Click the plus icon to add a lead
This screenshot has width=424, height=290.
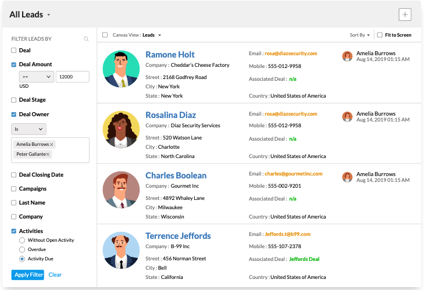405,15
